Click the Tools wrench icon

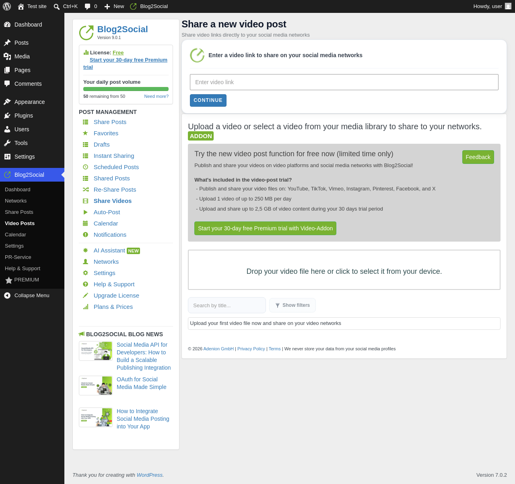pyautogui.click(x=7, y=143)
